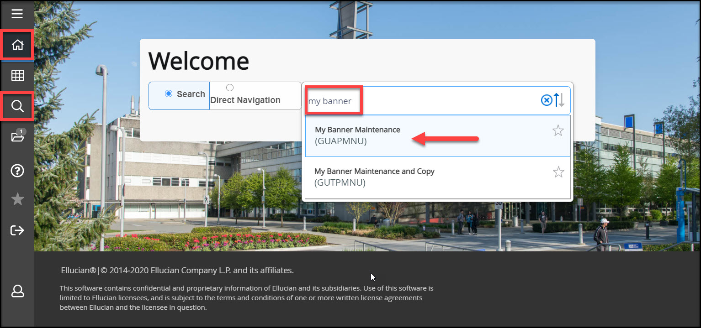Image resolution: width=701 pixels, height=328 pixels.
Task: Choose My Banner Maintenance (GUAPMNU) result
Action: point(437,135)
